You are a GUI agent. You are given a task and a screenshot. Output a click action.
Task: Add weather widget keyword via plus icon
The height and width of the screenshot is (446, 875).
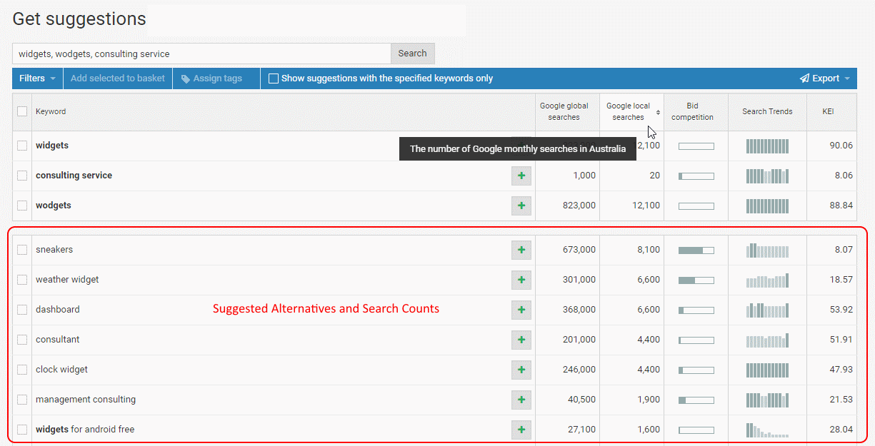pos(521,280)
